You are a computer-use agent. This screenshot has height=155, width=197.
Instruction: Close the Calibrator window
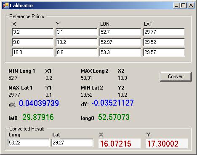[191, 5]
